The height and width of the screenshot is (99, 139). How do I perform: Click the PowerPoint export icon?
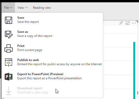pyautogui.click(x=9, y=77)
